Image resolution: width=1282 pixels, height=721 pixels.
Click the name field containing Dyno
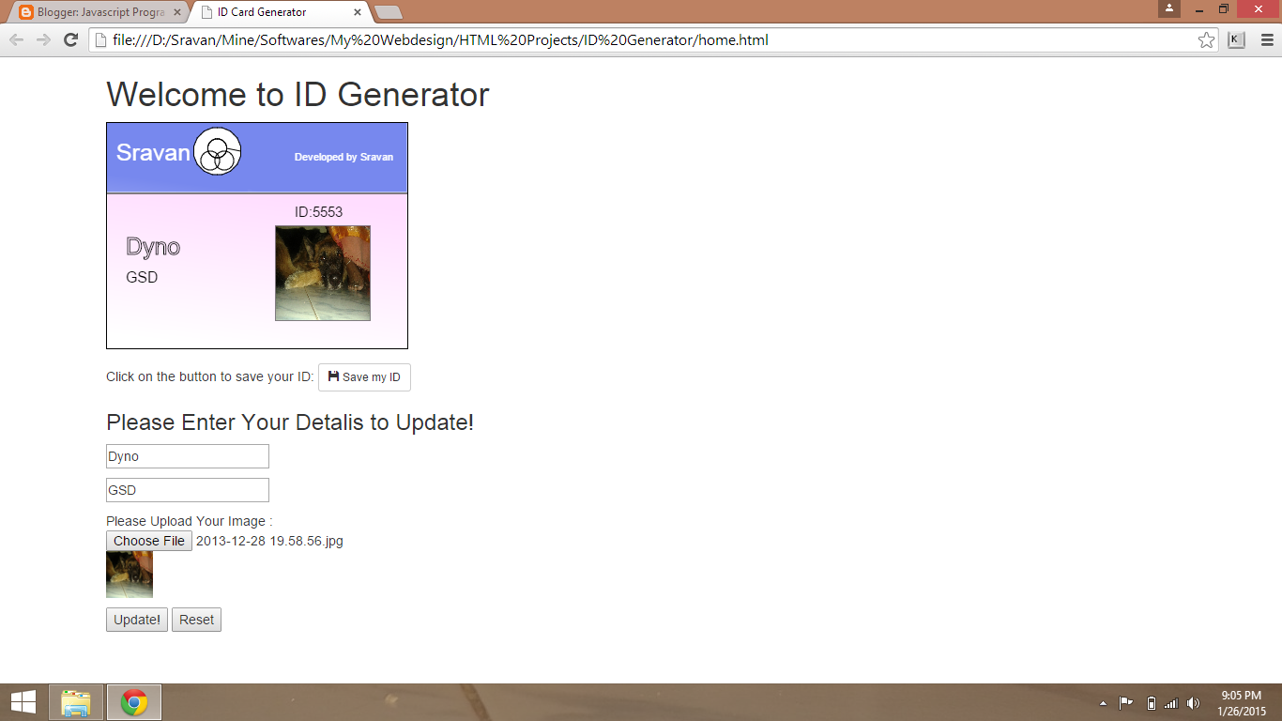(188, 456)
